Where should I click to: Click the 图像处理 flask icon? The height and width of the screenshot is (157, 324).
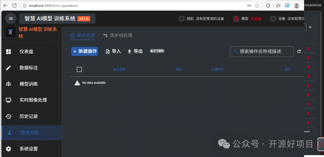pos(9,133)
